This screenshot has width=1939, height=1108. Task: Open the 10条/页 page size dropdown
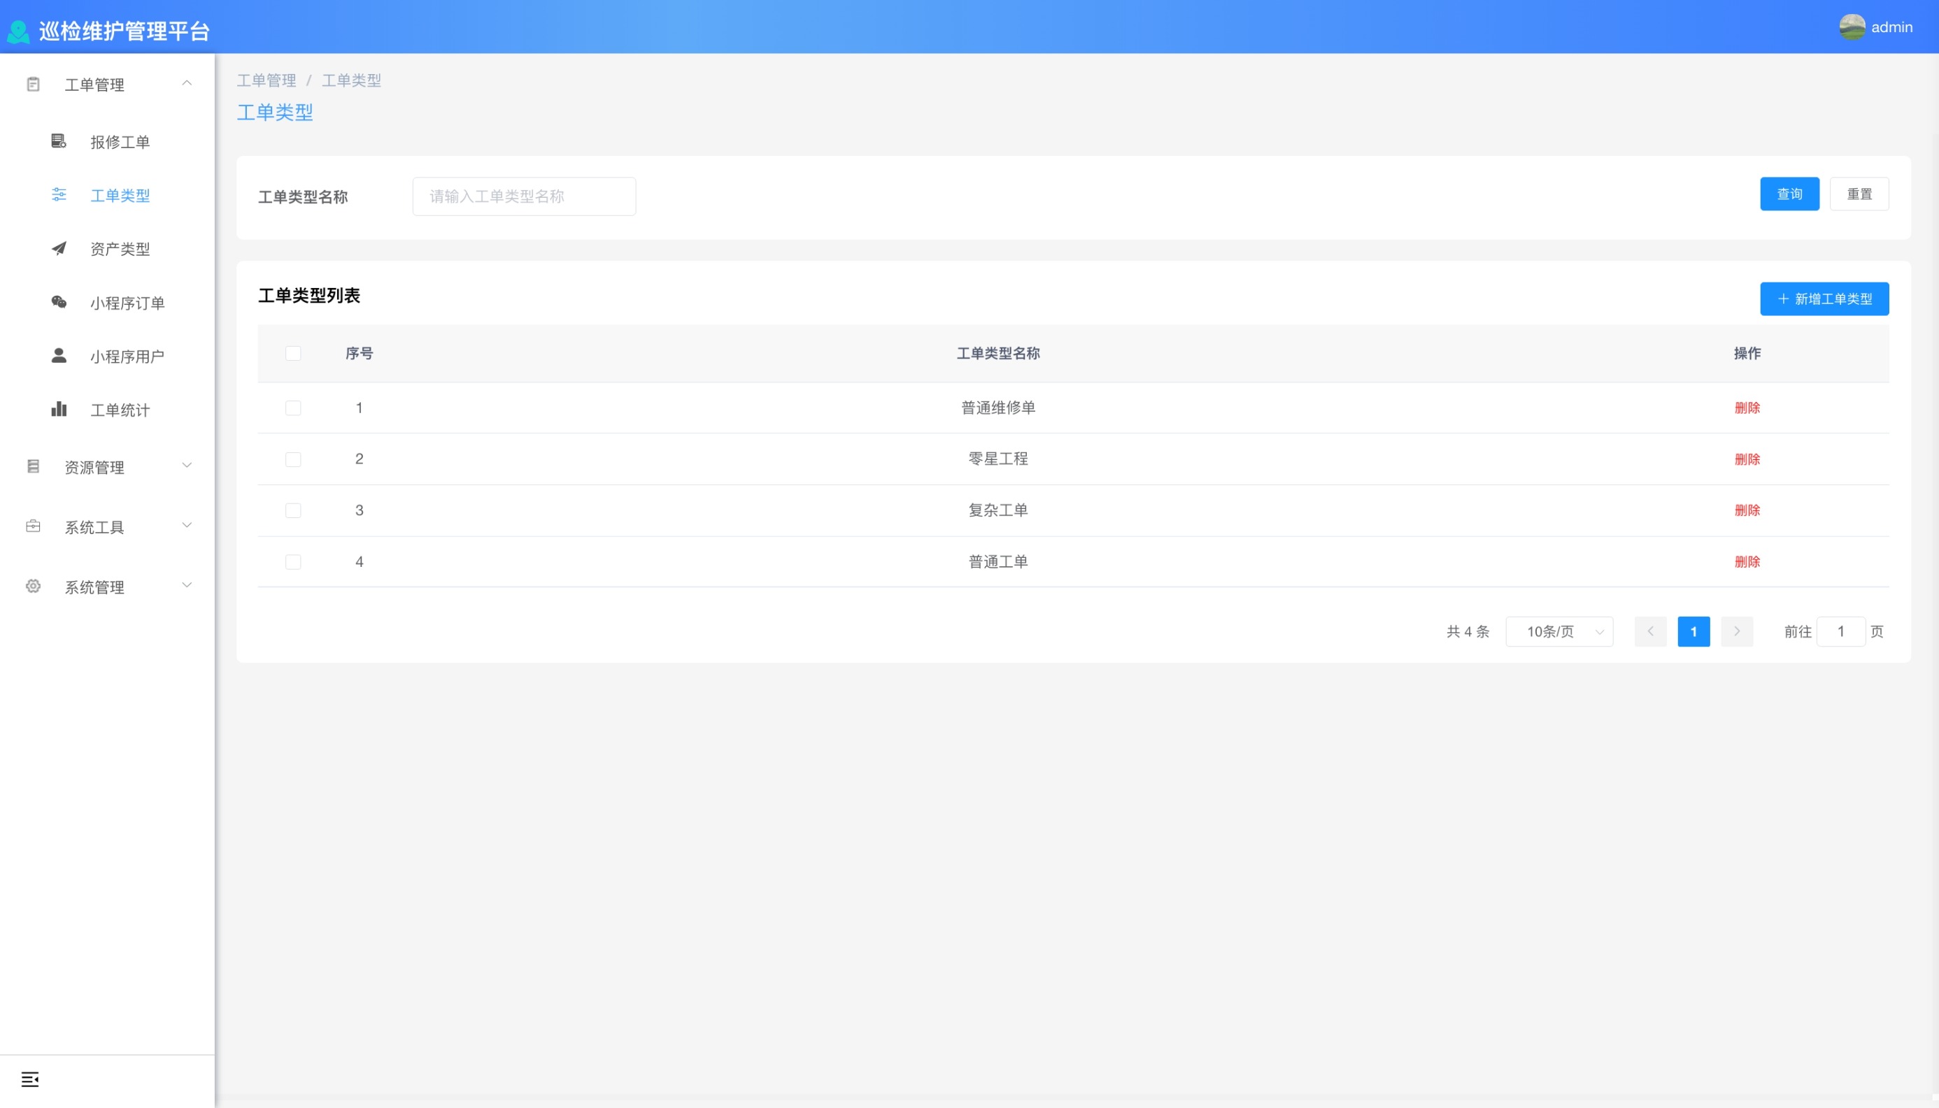(x=1558, y=632)
